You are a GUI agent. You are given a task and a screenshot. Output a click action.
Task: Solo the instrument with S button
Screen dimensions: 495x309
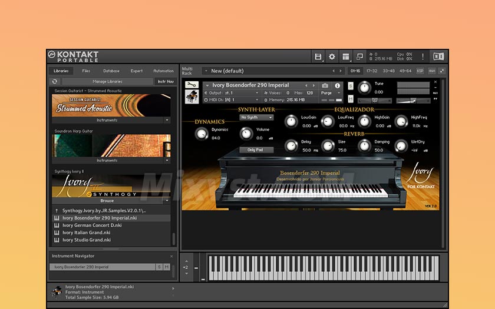(x=351, y=86)
